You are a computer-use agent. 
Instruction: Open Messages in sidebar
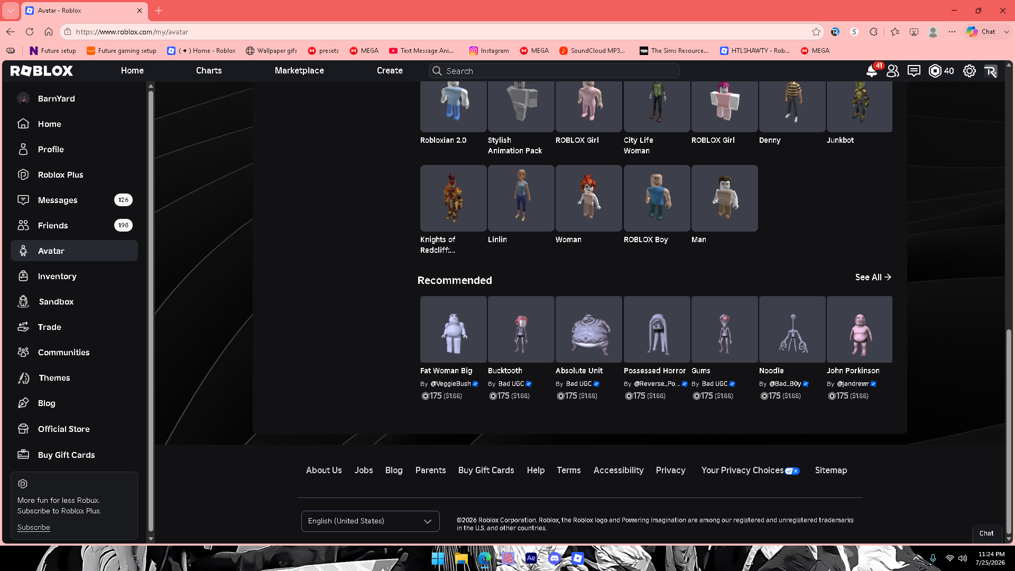point(74,200)
